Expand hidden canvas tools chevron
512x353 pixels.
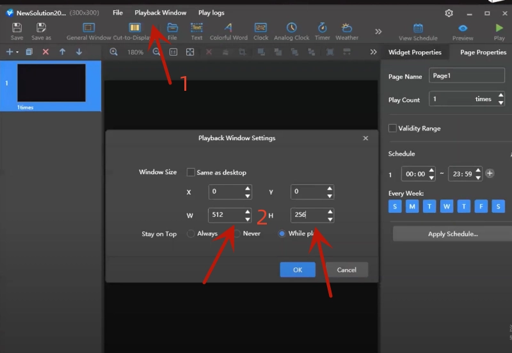tap(374, 52)
